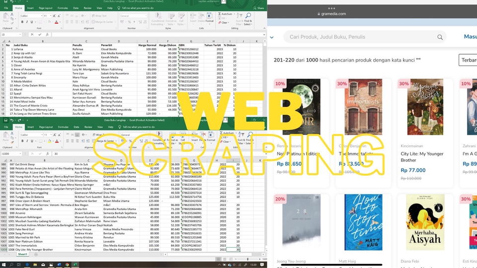Screen dimensions: 477x268
Task: Open Conditional Formatting in upper Excel window
Action: pos(158,19)
